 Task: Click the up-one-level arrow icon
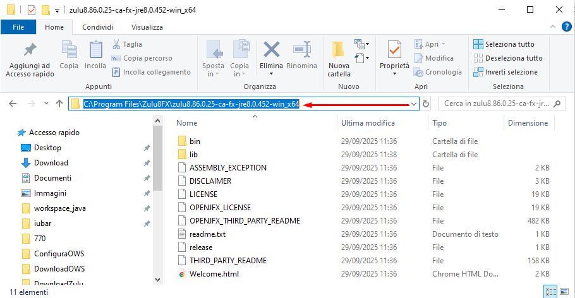pos(59,104)
